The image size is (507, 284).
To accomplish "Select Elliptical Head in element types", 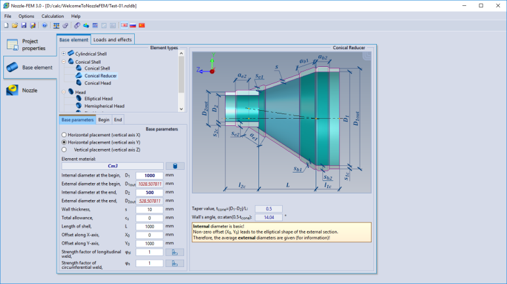I will point(98,98).
